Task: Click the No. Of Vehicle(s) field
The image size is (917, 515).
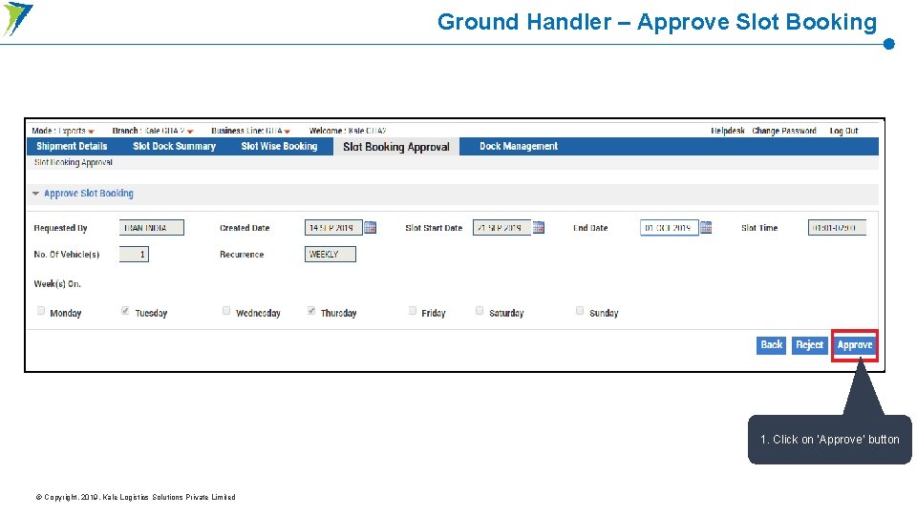Action: coord(134,254)
